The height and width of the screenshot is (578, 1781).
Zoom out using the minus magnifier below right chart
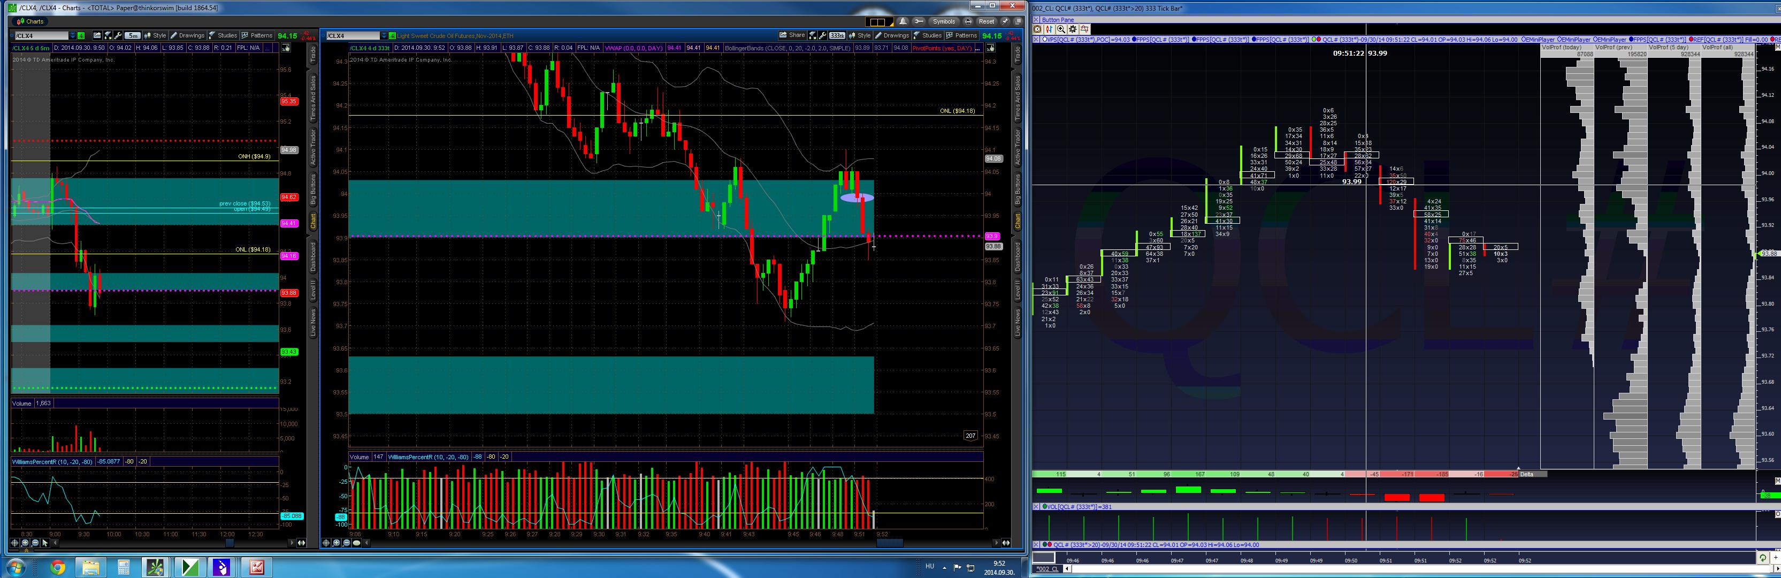[346, 543]
